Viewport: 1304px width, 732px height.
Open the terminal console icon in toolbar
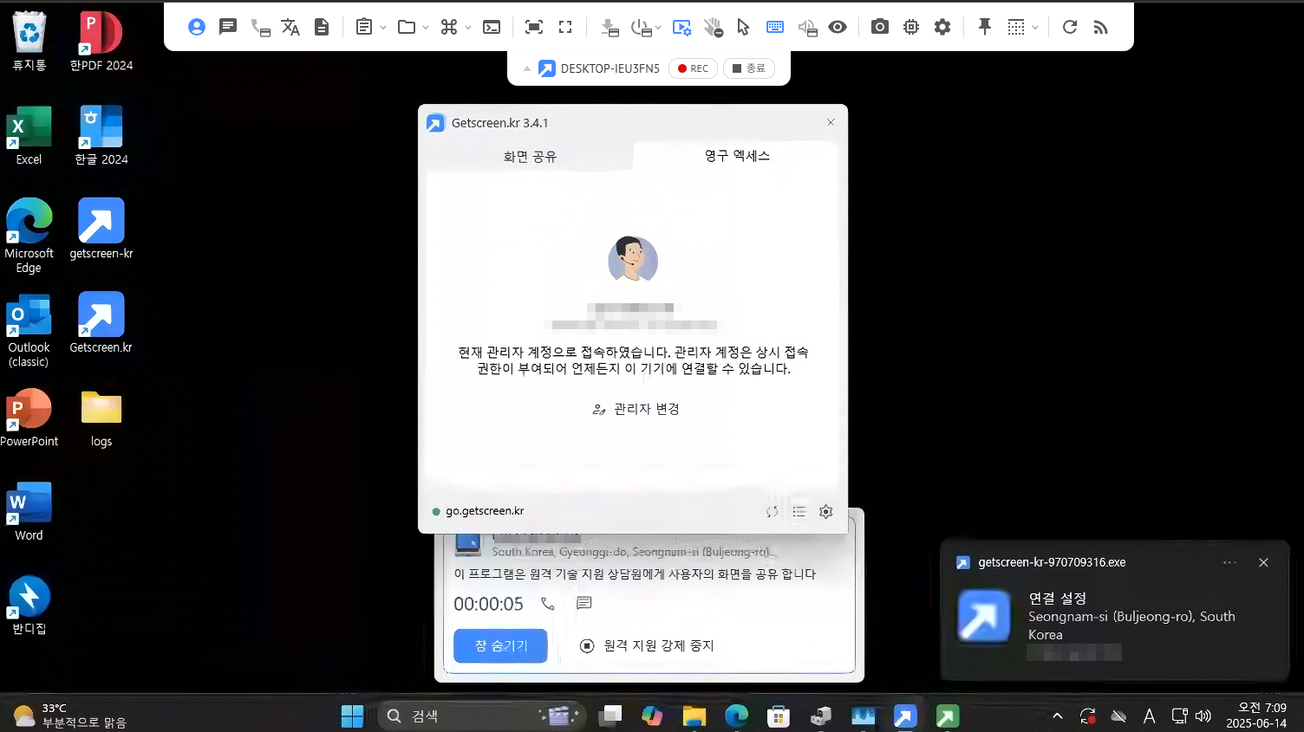click(492, 27)
